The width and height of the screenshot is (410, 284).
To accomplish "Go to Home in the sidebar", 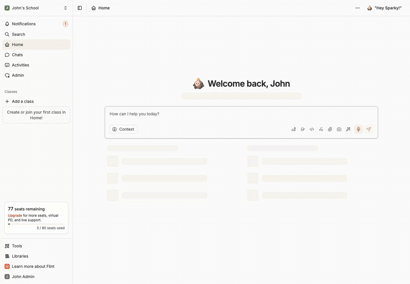I will point(36,44).
